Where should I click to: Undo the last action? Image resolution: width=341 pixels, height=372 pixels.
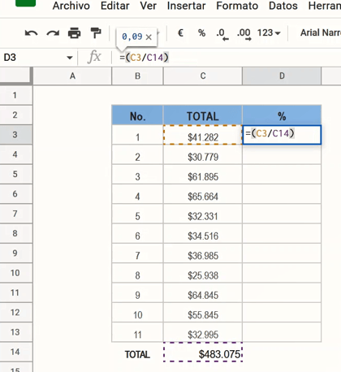(x=31, y=33)
